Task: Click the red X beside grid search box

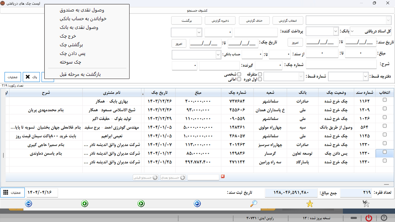Action: pyautogui.click(x=223, y=177)
